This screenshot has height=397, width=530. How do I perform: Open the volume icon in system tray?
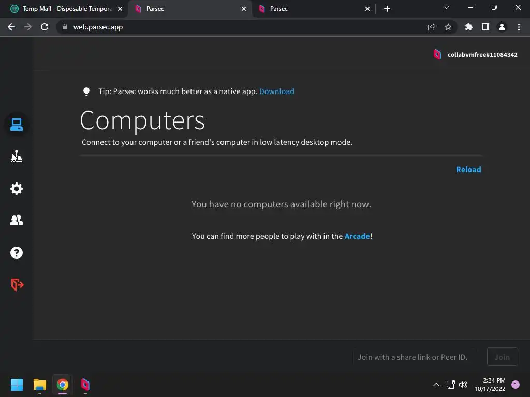463,385
